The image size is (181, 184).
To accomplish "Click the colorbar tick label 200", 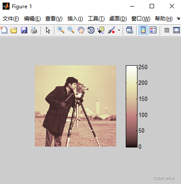I will (x=143, y=83).
